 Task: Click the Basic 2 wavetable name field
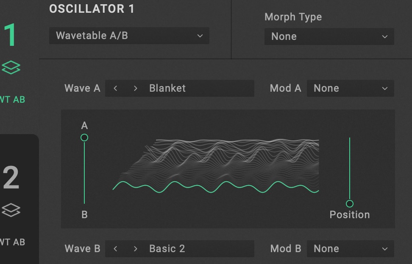point(199,249)
